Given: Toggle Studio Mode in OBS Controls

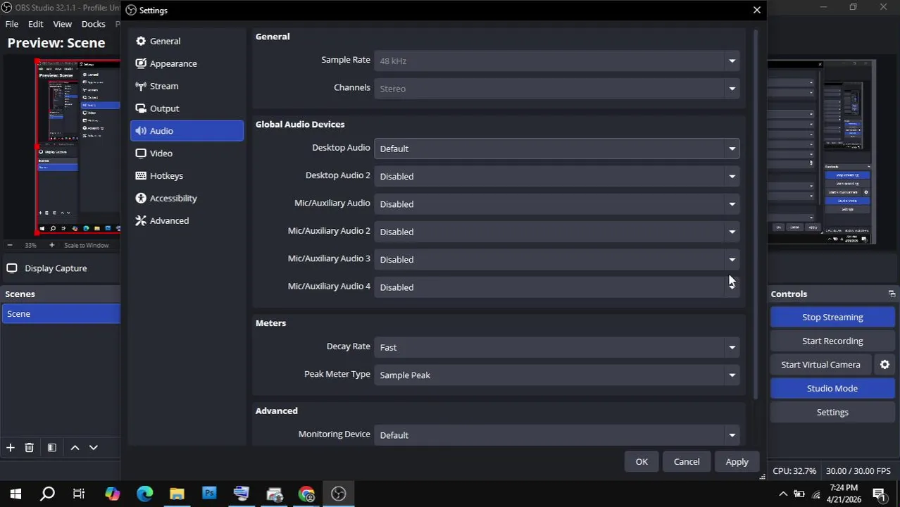Looking at the screenshot, I should point(832,389).
